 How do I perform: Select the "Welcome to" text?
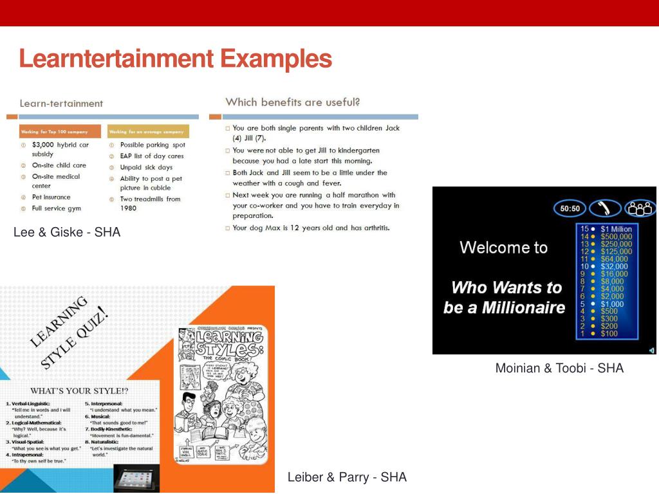click(x=503, y=248)
